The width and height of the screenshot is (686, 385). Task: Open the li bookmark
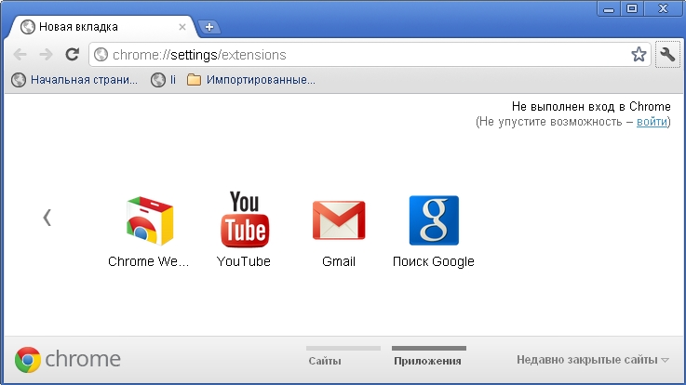click(x=163, y=80)
